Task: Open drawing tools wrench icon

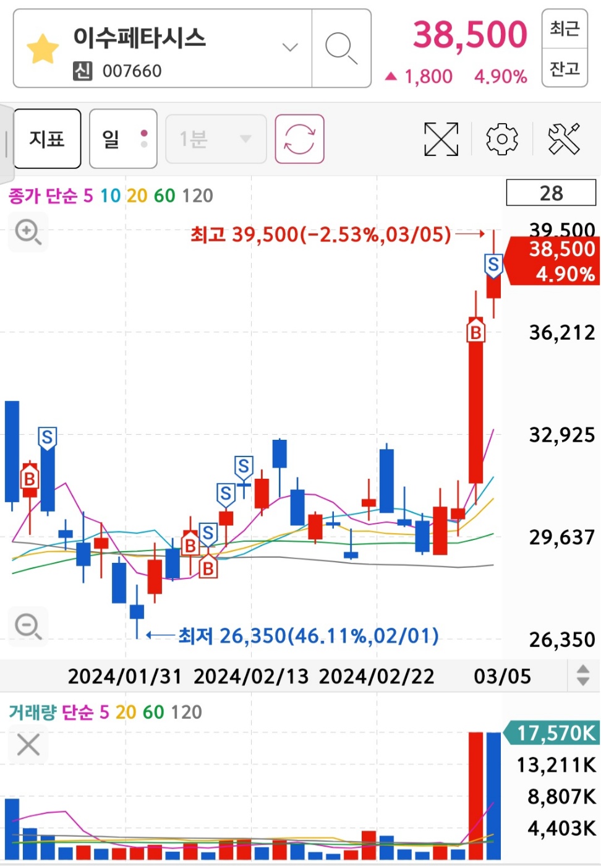Action: coord(564,139)
